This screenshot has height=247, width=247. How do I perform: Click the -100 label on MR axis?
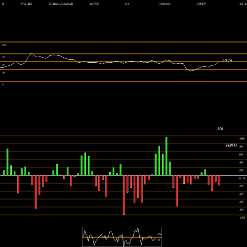tap(242, 218)
